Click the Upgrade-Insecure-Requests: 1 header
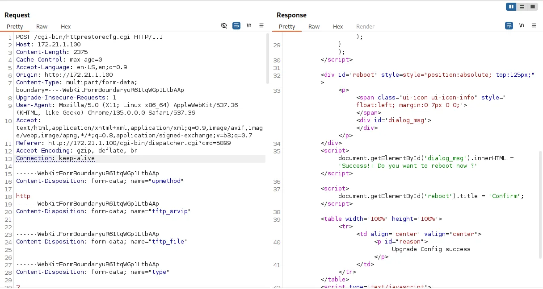This screenshot has height=289, width=543. tap(66, 98)
